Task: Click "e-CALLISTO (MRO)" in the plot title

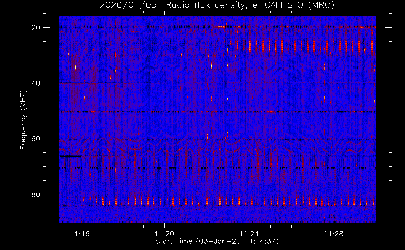Action: click(x=293, y=5)
